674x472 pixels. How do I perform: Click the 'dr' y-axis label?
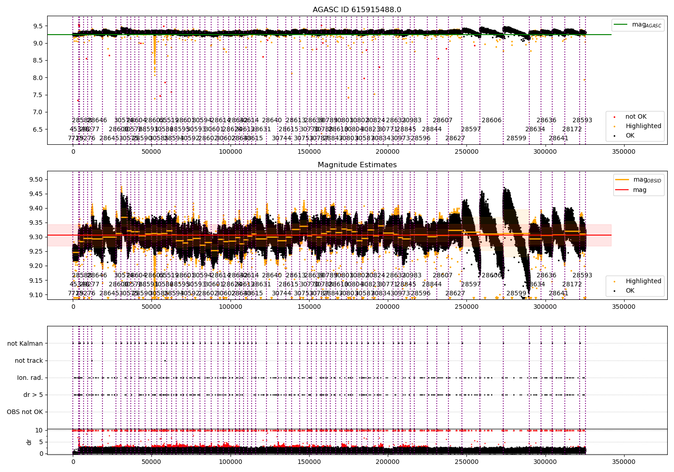coord(29,442)
